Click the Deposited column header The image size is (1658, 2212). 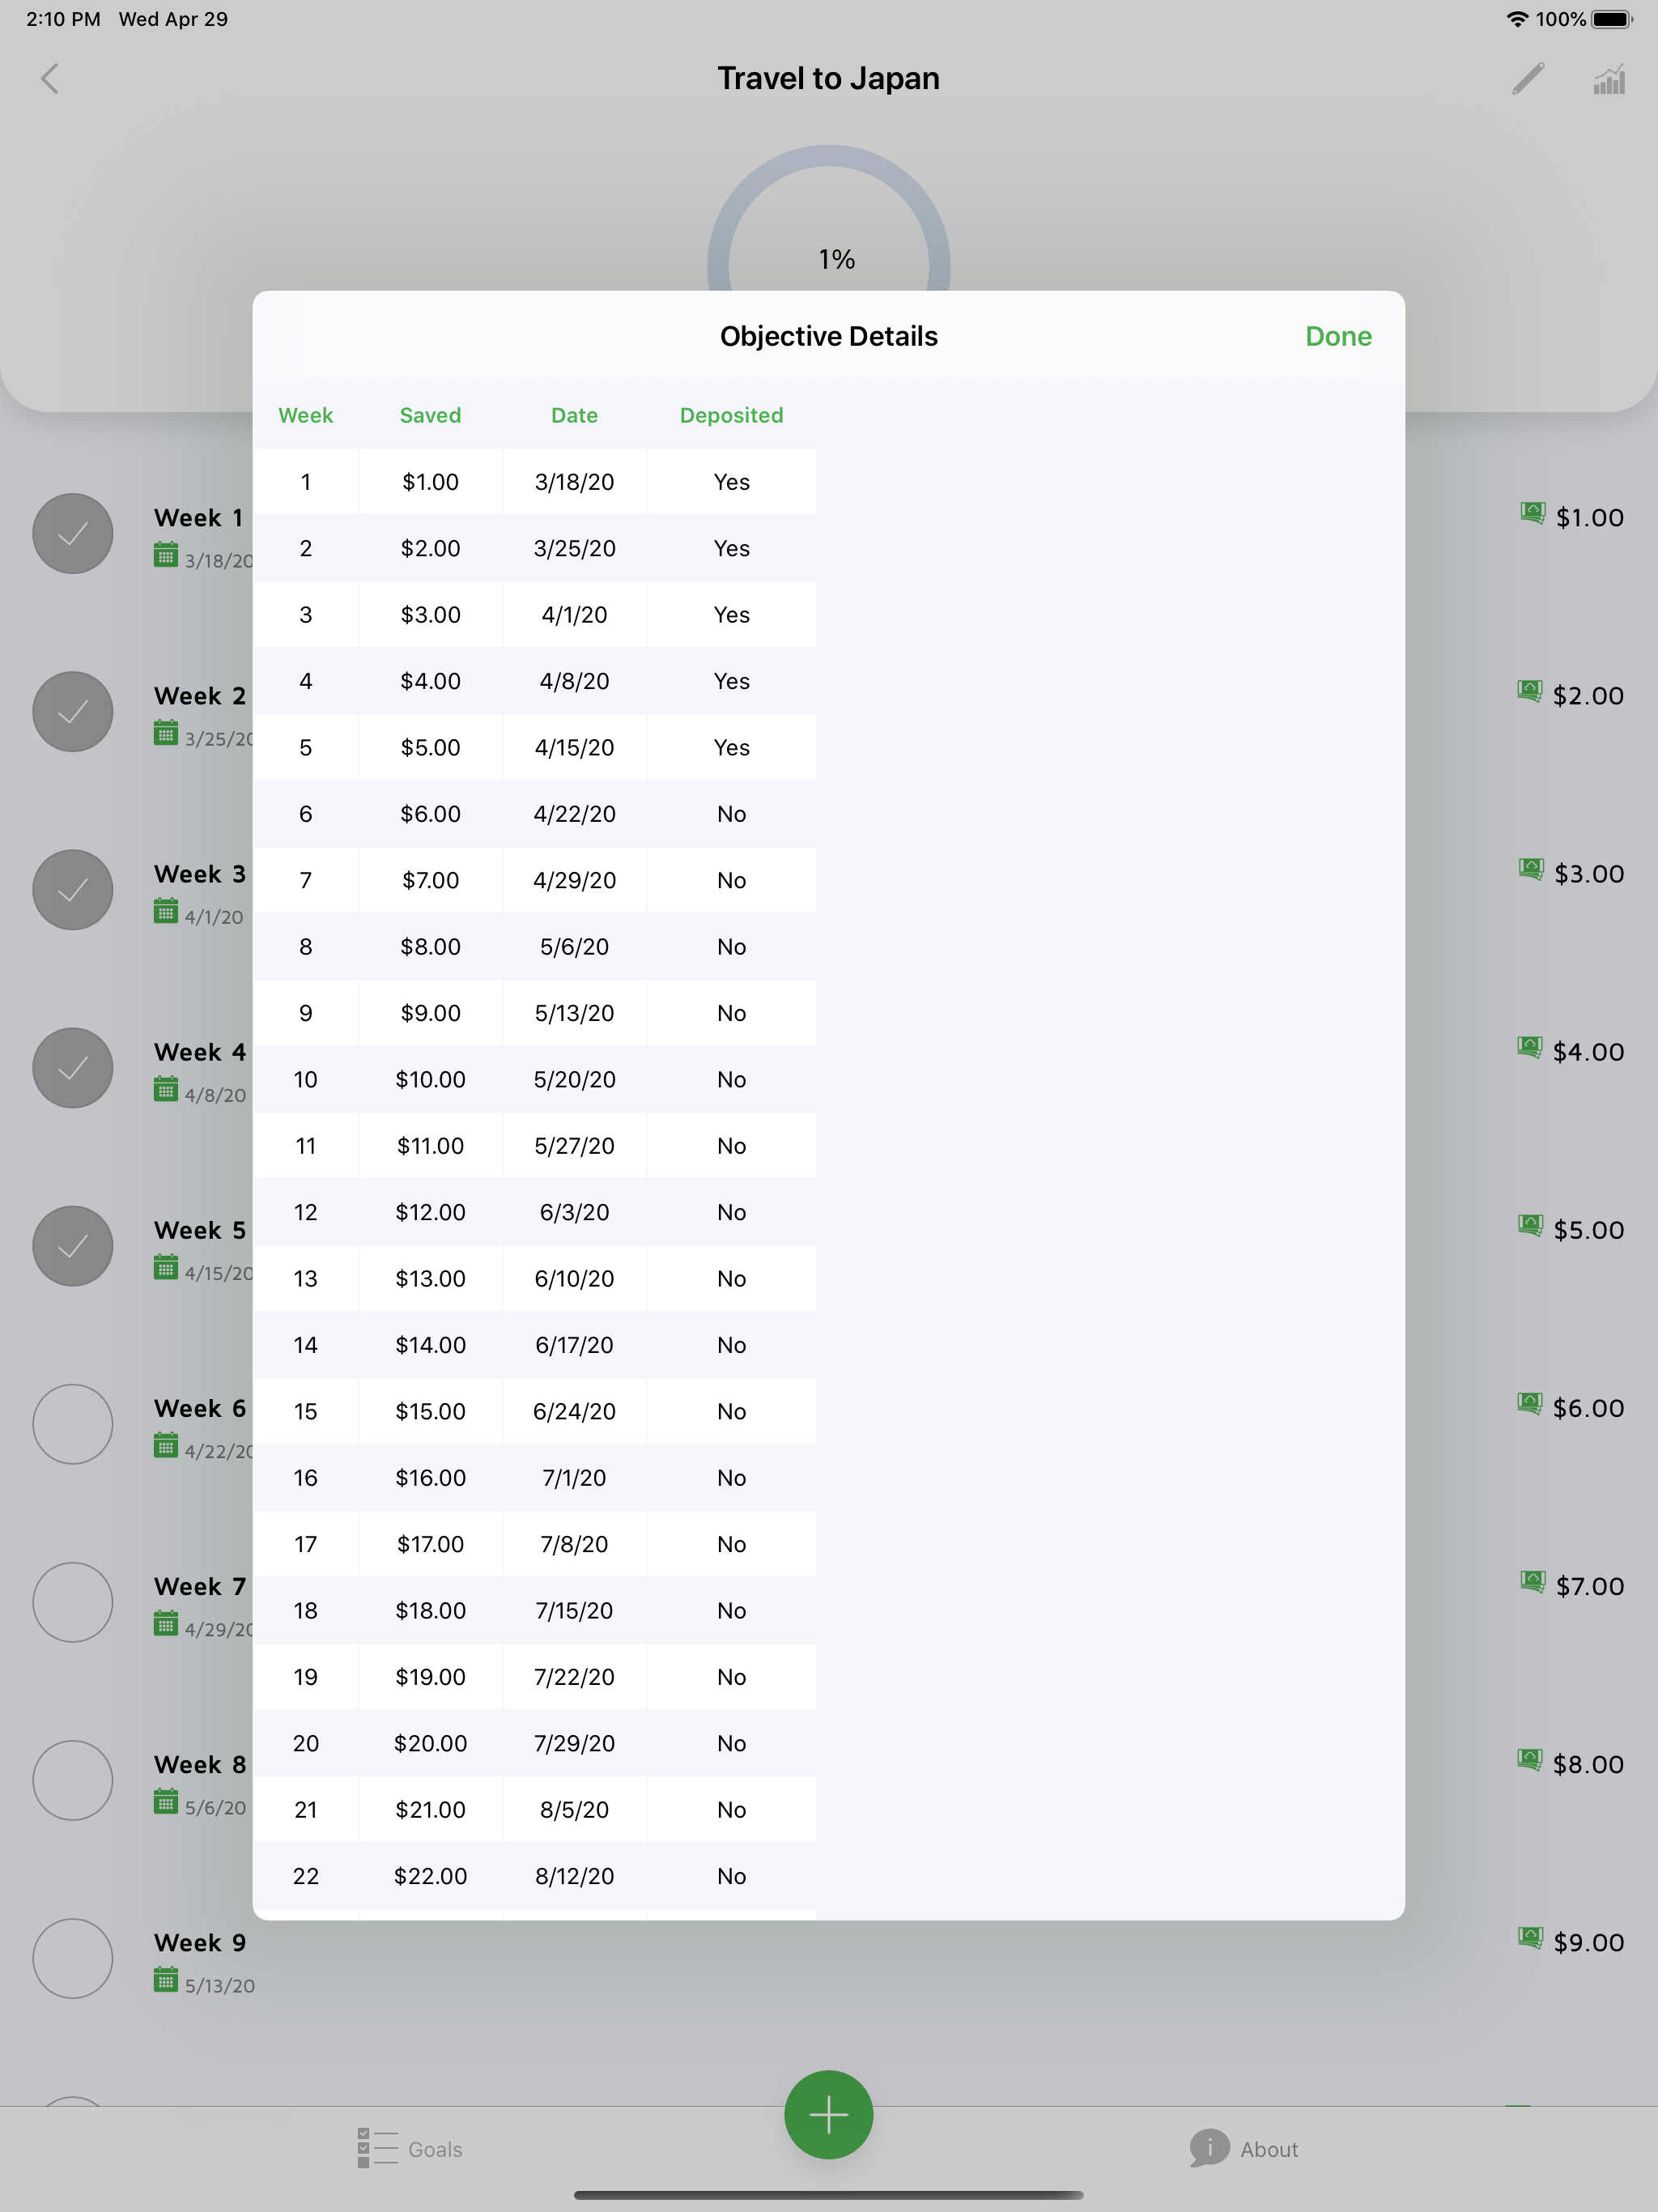731,415
